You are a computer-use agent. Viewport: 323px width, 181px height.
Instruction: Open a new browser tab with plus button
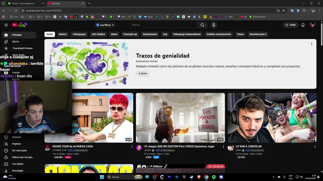(x=89, y=4)
